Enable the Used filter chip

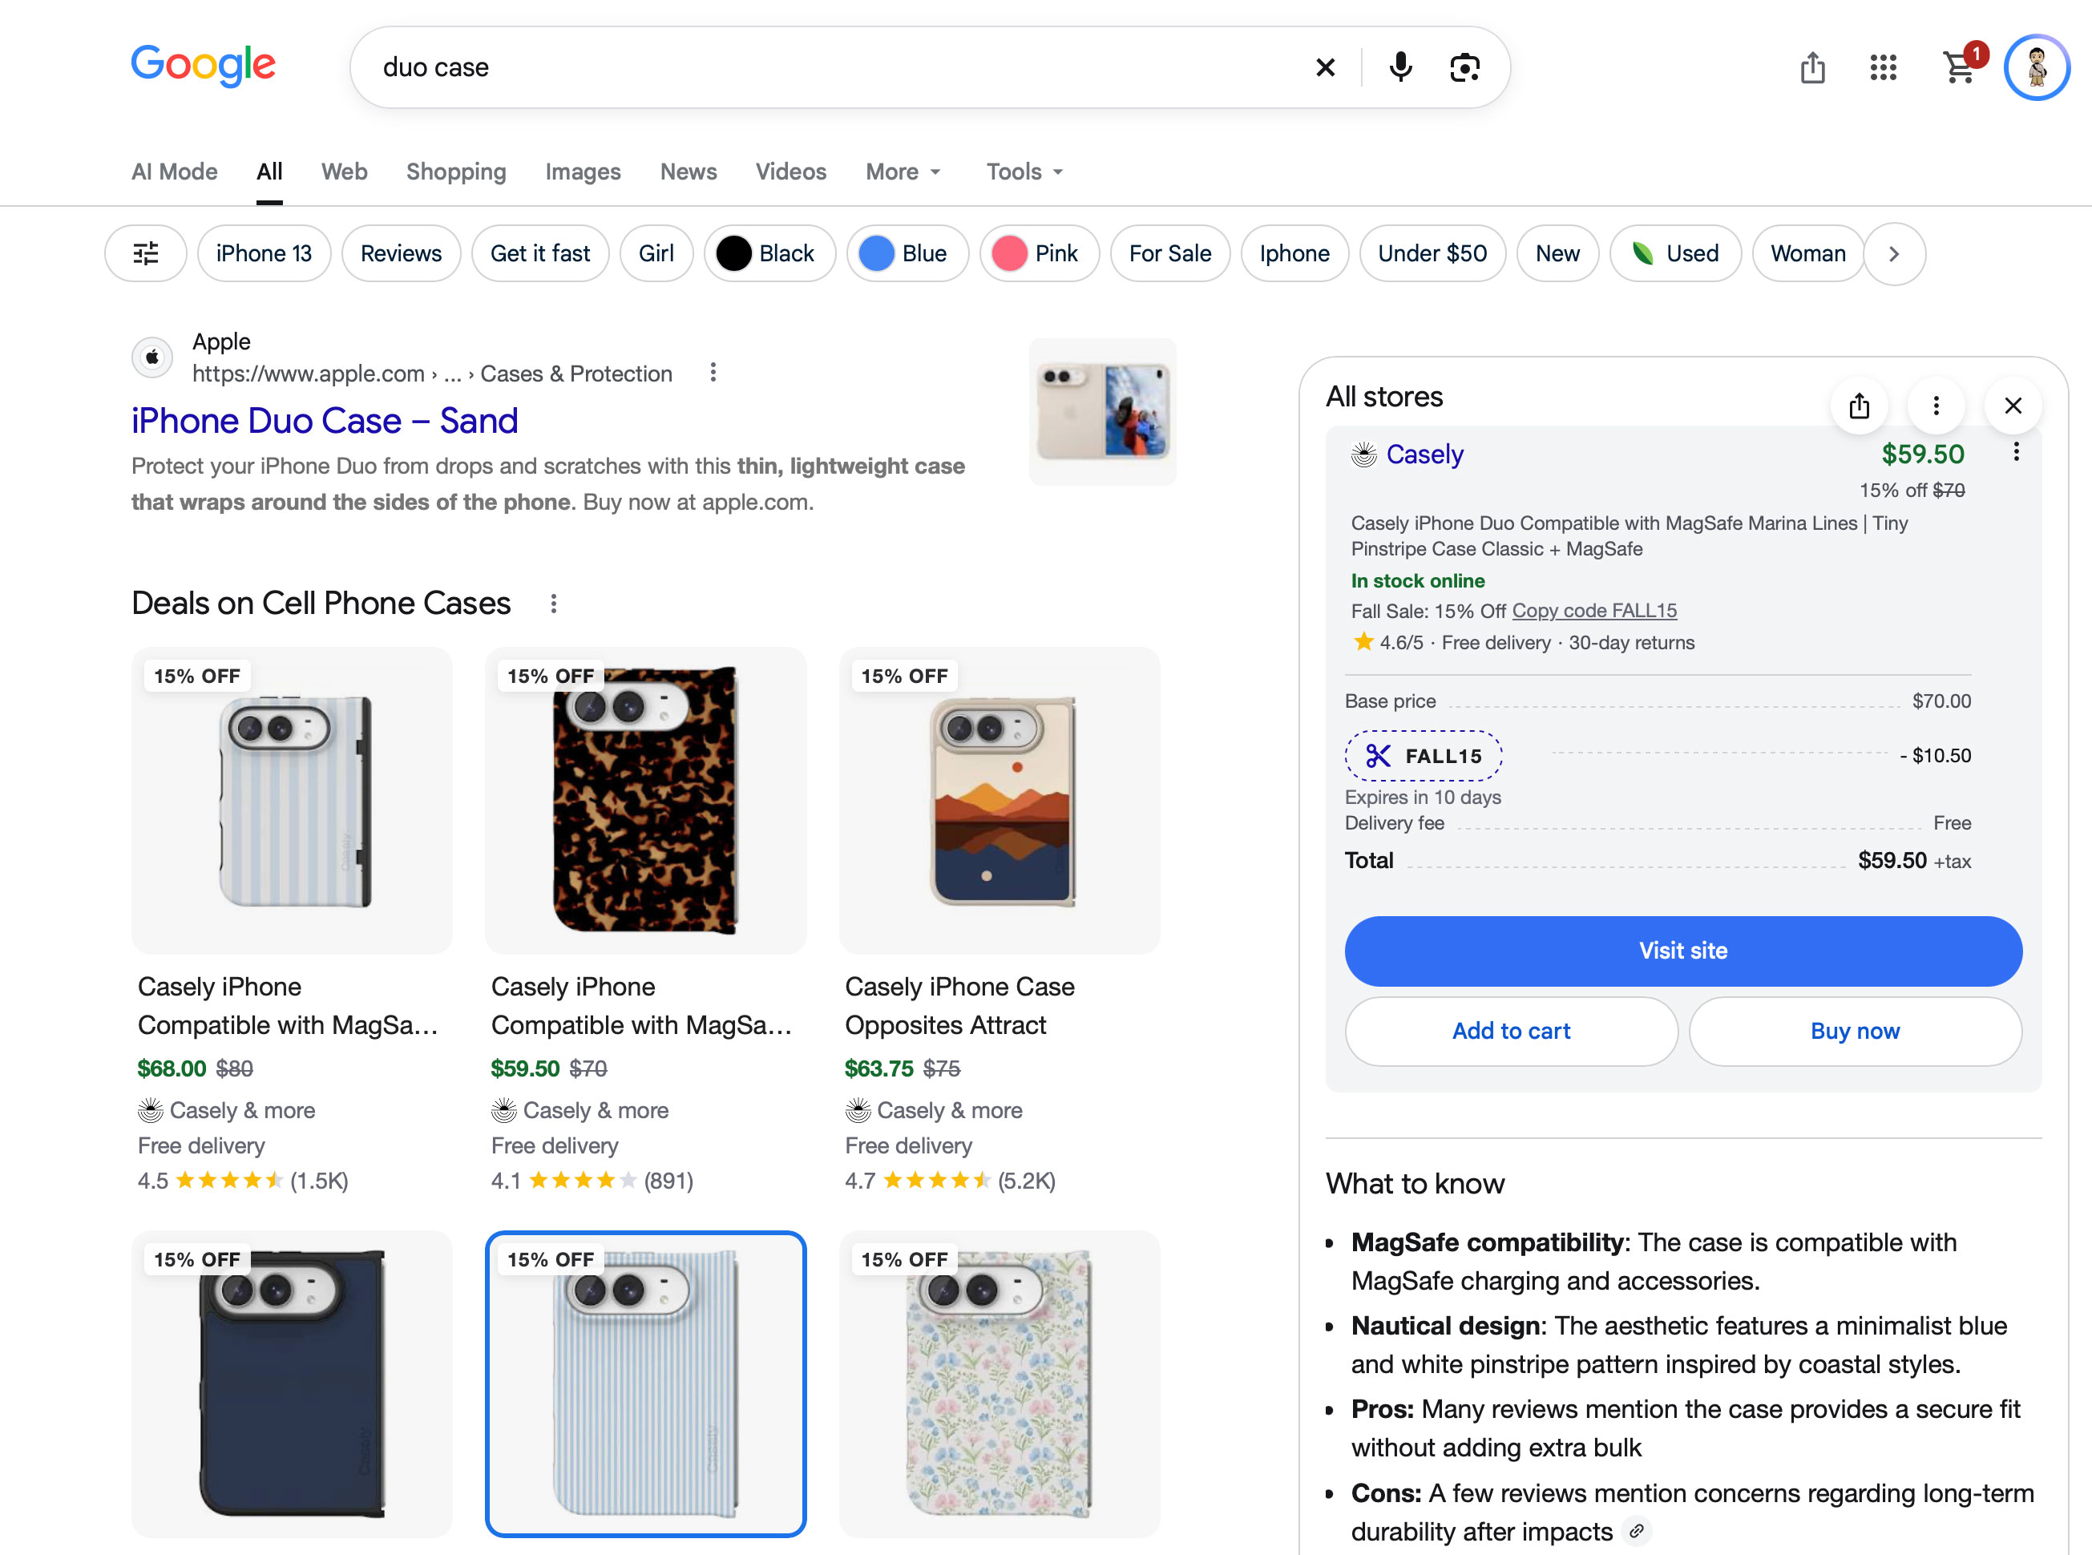point(1675,253)
